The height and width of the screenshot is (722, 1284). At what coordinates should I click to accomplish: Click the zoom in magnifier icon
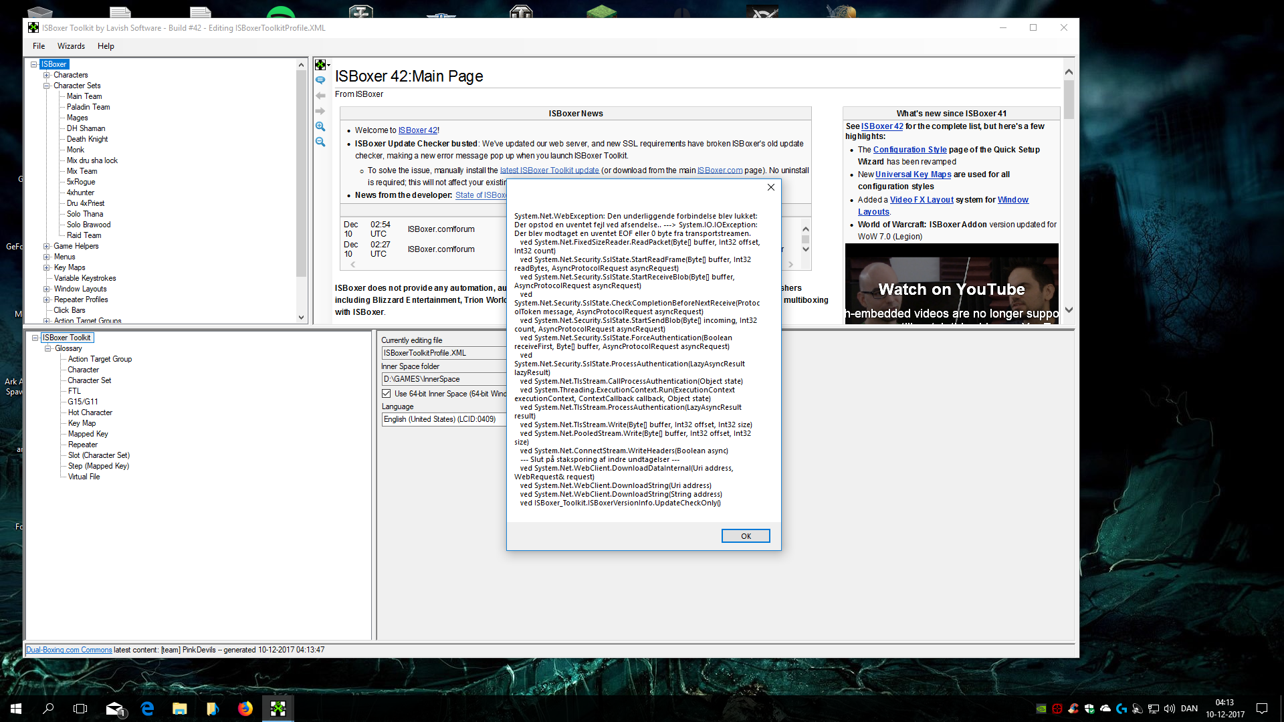[x=320, y=126]
